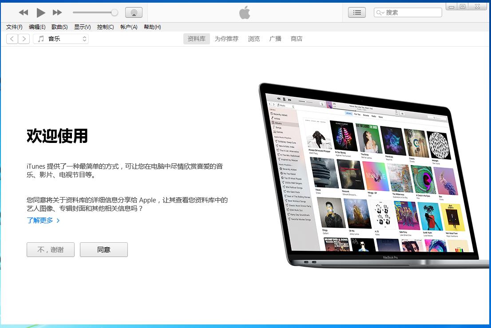Click the play button
The image size is (491, 328).
pyautogui.click(x=40, y=12)
